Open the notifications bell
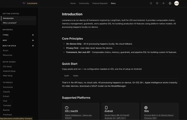Viewport: 187px width, 120px height. point(170,3)
